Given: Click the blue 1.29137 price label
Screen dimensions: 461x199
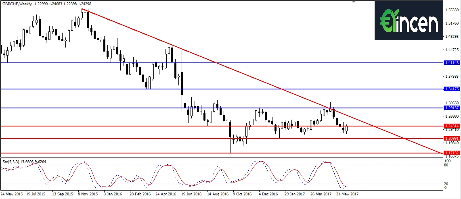Looking at the screenshot, I should (x=451, y=108).
